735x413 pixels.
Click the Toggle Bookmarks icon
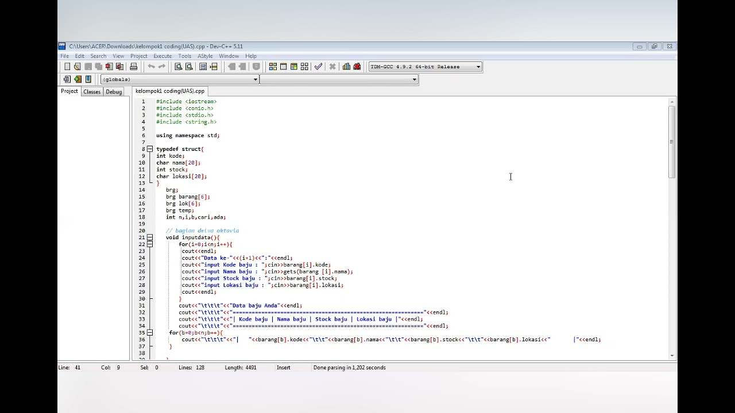(78, 79)
